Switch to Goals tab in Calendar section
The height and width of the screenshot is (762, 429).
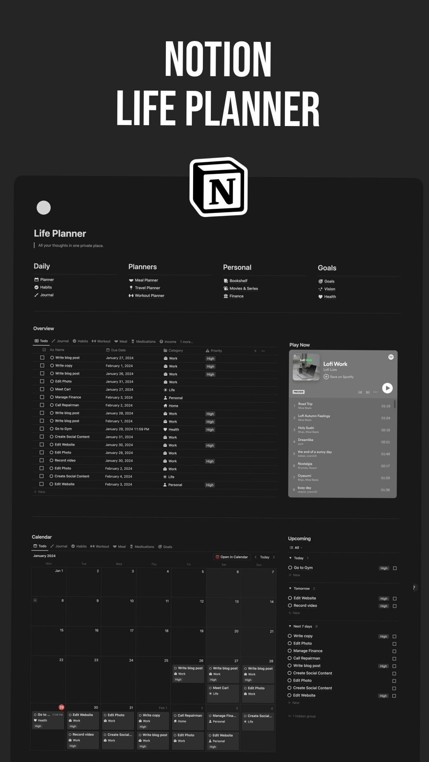click(x=165, y=547)
